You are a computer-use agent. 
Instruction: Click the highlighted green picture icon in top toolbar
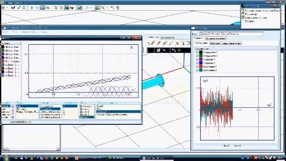coord(97,8)
